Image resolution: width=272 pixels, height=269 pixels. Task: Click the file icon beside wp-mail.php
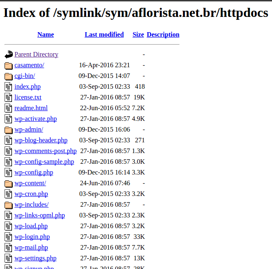tap(8, 248)
